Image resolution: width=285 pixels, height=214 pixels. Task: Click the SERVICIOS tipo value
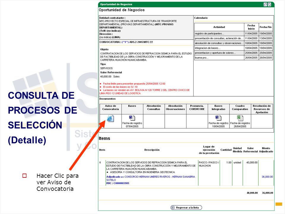pos(106,68)
